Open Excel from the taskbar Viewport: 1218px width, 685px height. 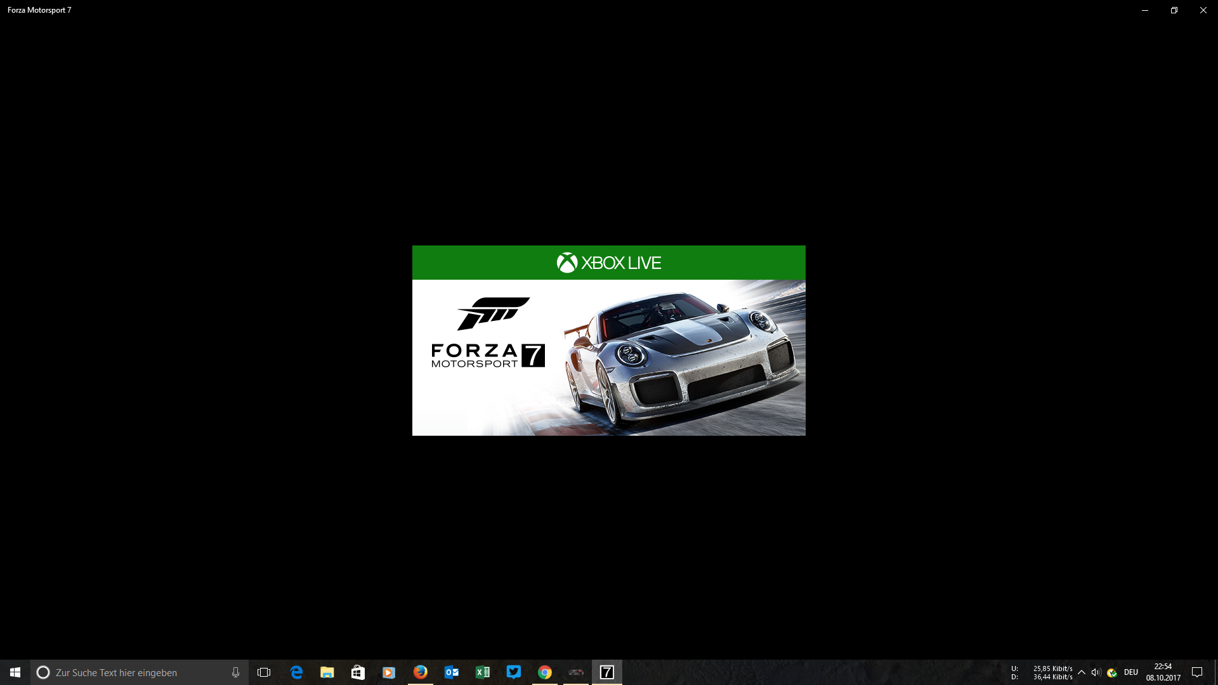[x=482, y=672]
